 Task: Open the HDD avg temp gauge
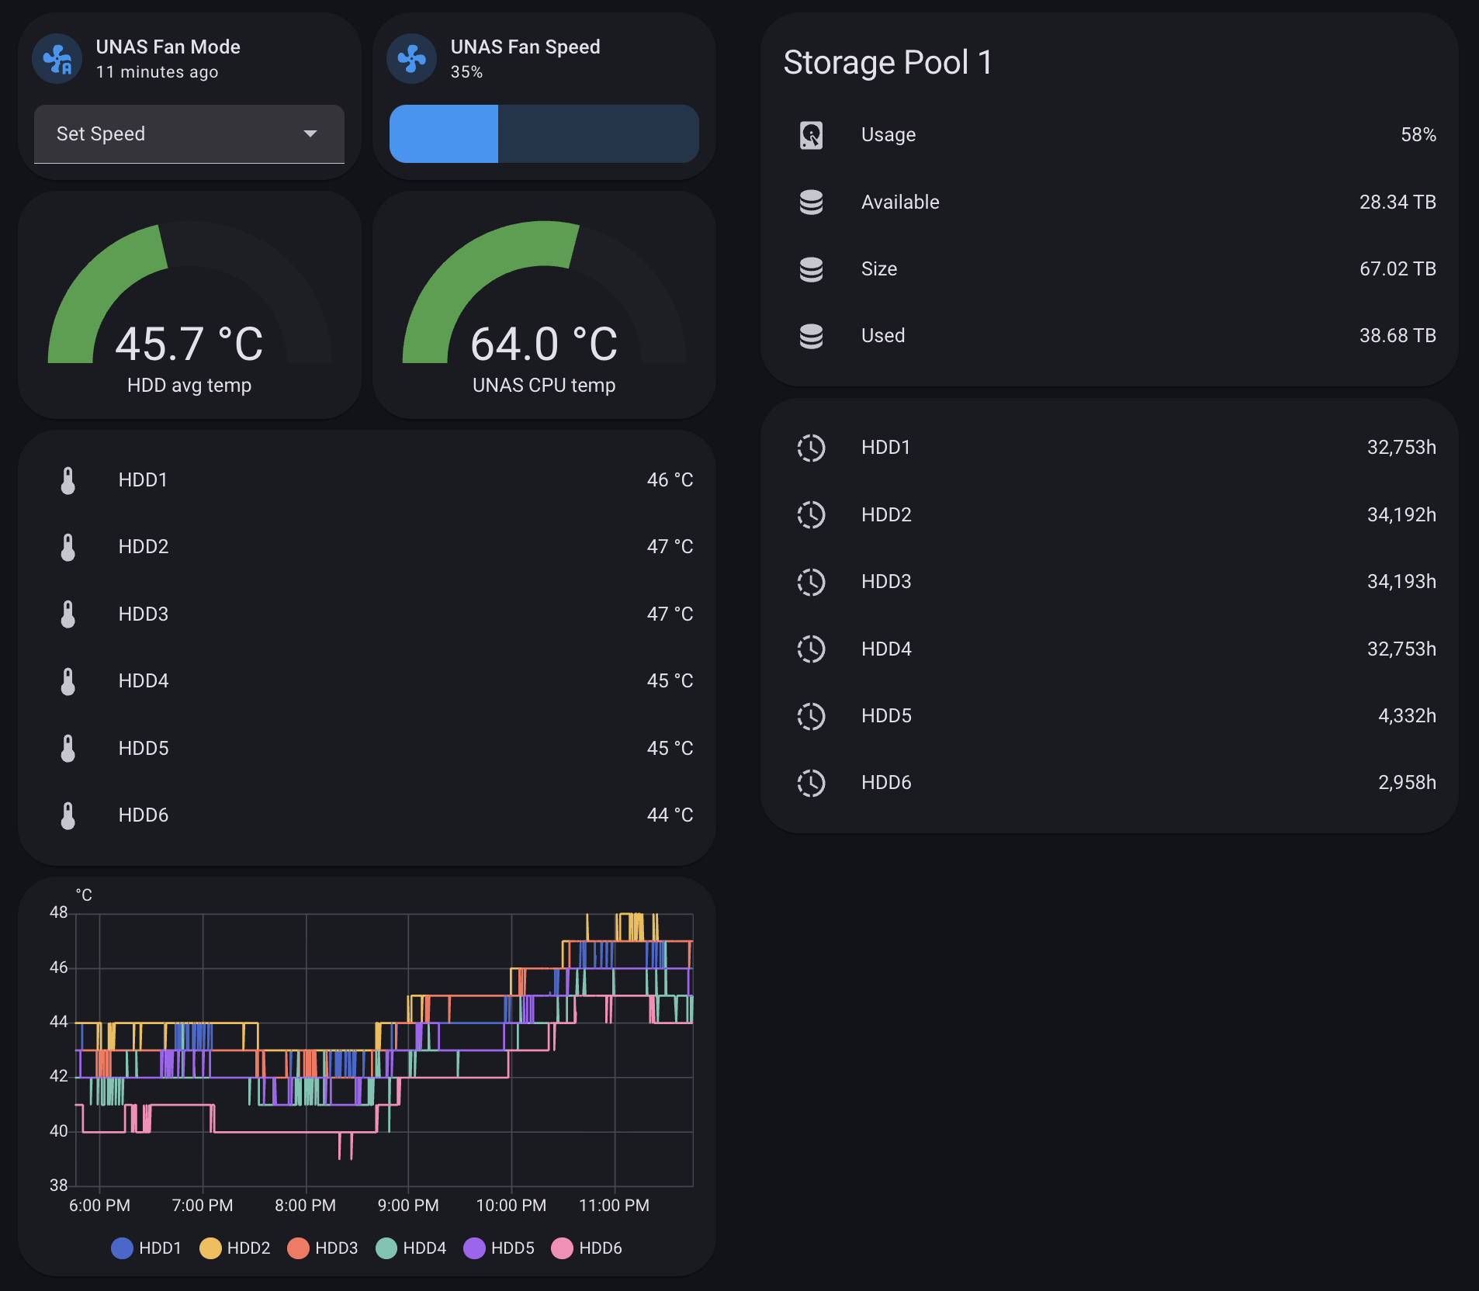[189, 306]
